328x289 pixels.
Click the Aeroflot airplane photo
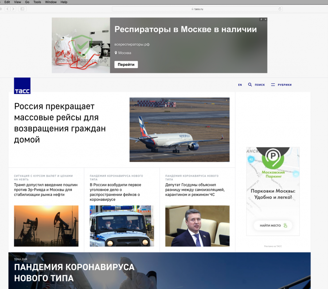179,129
